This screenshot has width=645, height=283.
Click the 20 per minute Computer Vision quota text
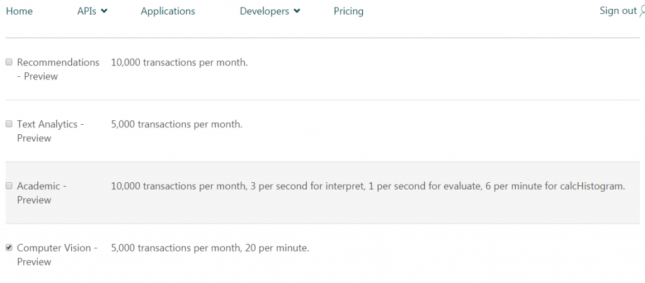[210, 248]
